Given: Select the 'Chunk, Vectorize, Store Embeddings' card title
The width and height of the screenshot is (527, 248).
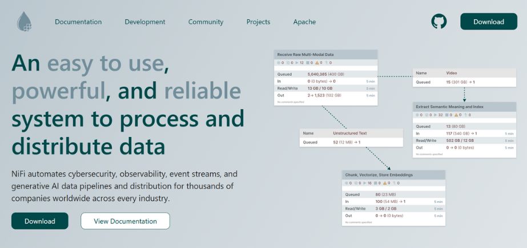Looking at the screenshot, I should tap(379, 175).
